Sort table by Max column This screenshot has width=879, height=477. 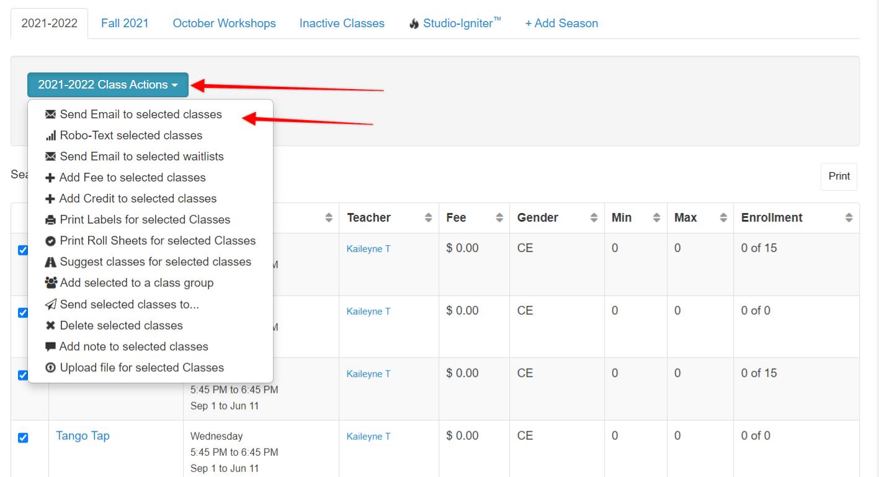[x=723, y=218]
